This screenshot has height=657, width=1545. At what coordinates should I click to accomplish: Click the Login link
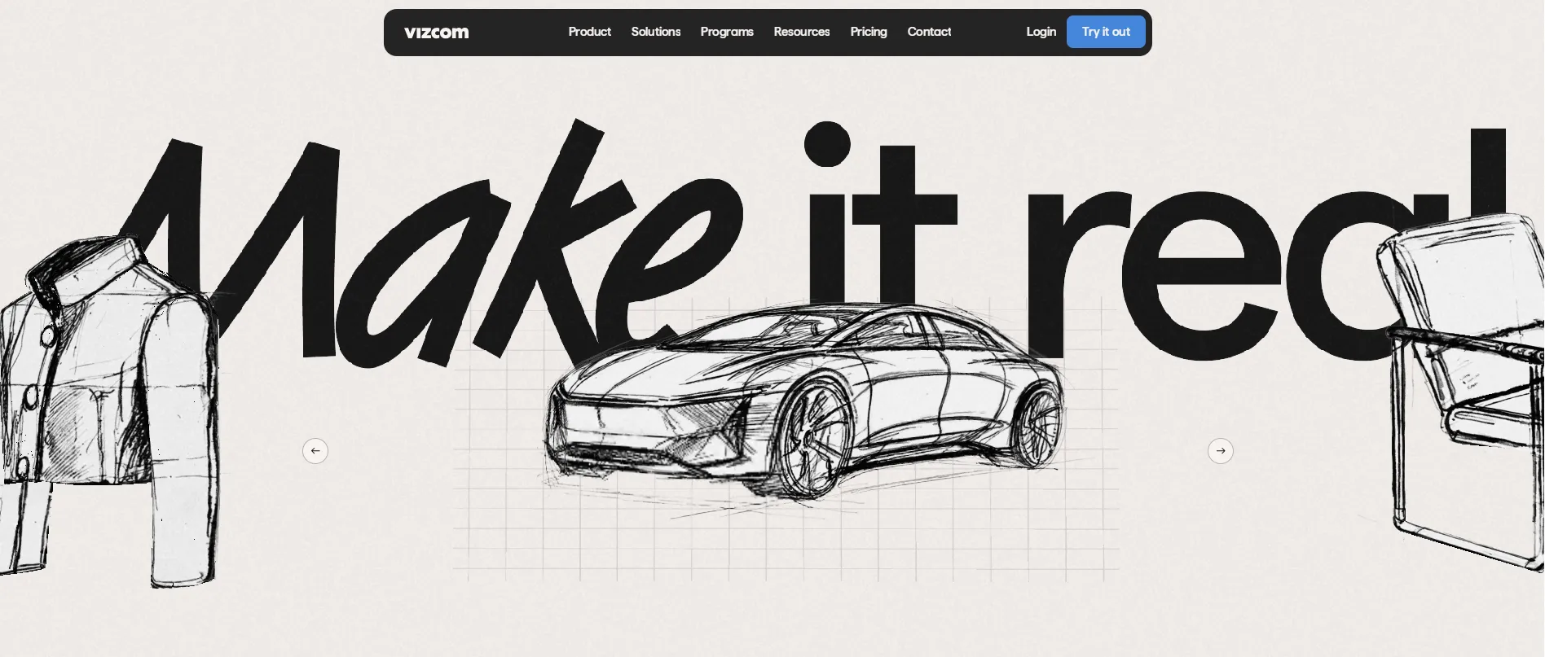point(1041,32)
